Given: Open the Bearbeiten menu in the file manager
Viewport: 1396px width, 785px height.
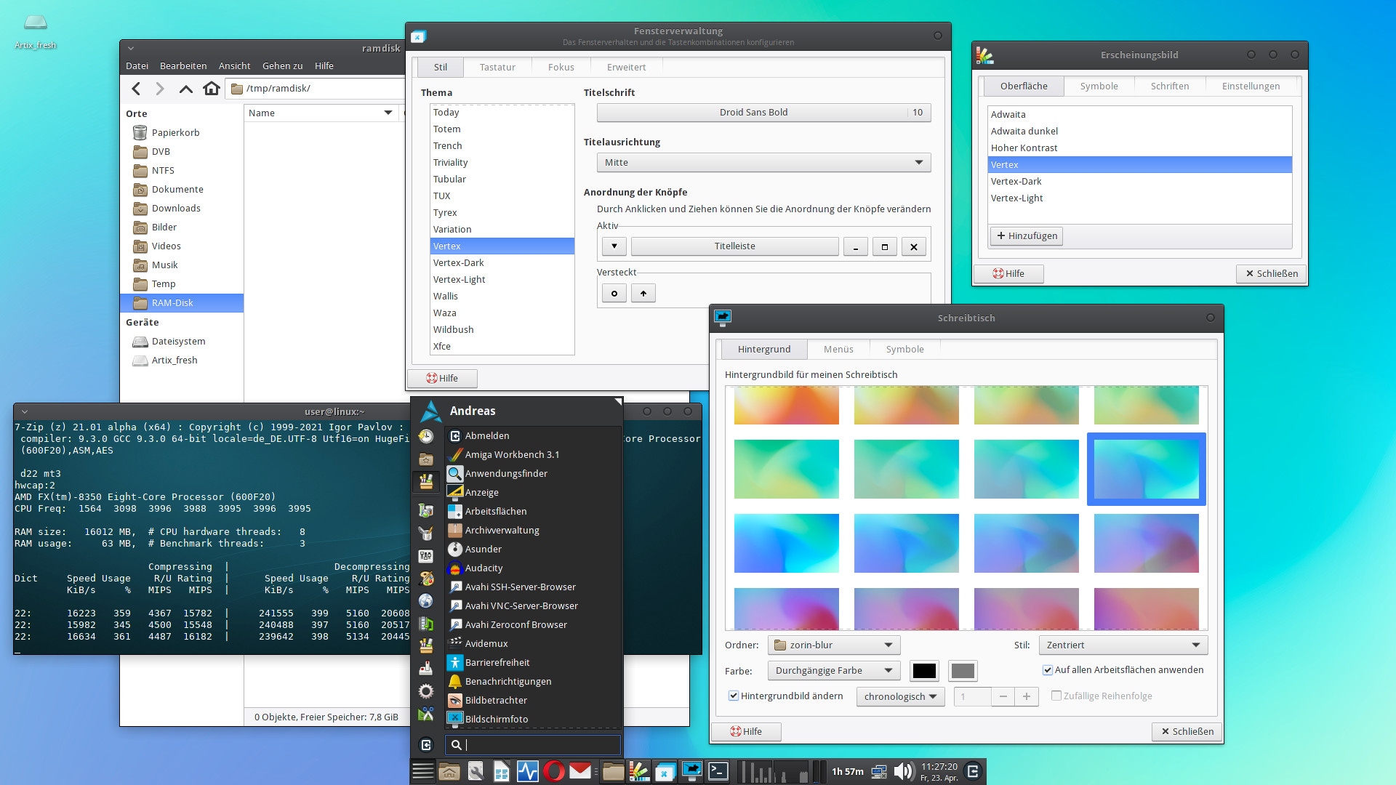Looking at the screenshot, I should click(x=182, y=65).
